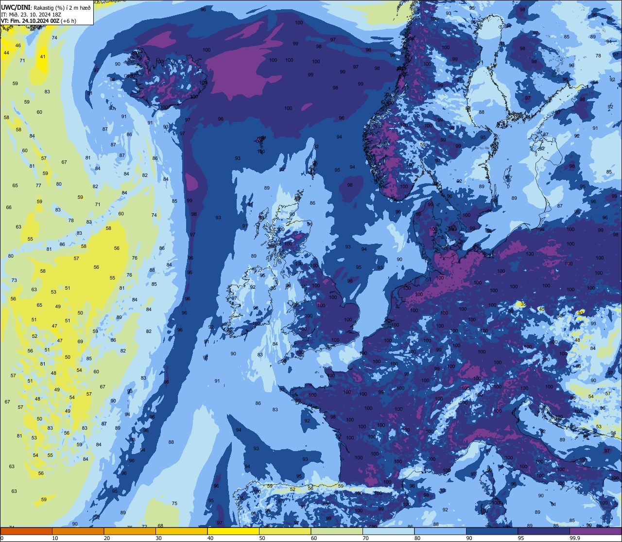Pick the 20–30 legend color segment
622x542 pixels.
(x=130, y=531)
